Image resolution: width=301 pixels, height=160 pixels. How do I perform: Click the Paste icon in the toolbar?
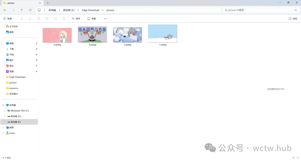tap(38, 19)
